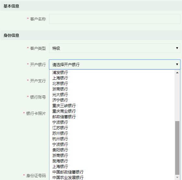The width and height of the screenshot is (182, 180).
Task: Choose 中国农业发展银行 from the list
Action: [x=112, y=177]
